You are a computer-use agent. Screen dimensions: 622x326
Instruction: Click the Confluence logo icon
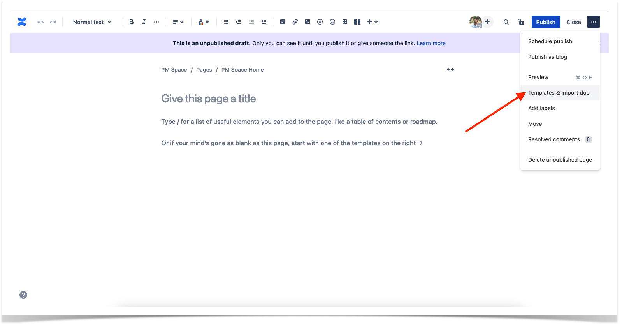(x=22, y=22)
